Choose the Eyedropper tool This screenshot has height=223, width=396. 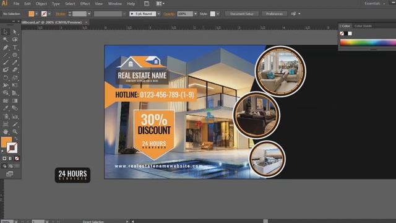coord(6,108)
